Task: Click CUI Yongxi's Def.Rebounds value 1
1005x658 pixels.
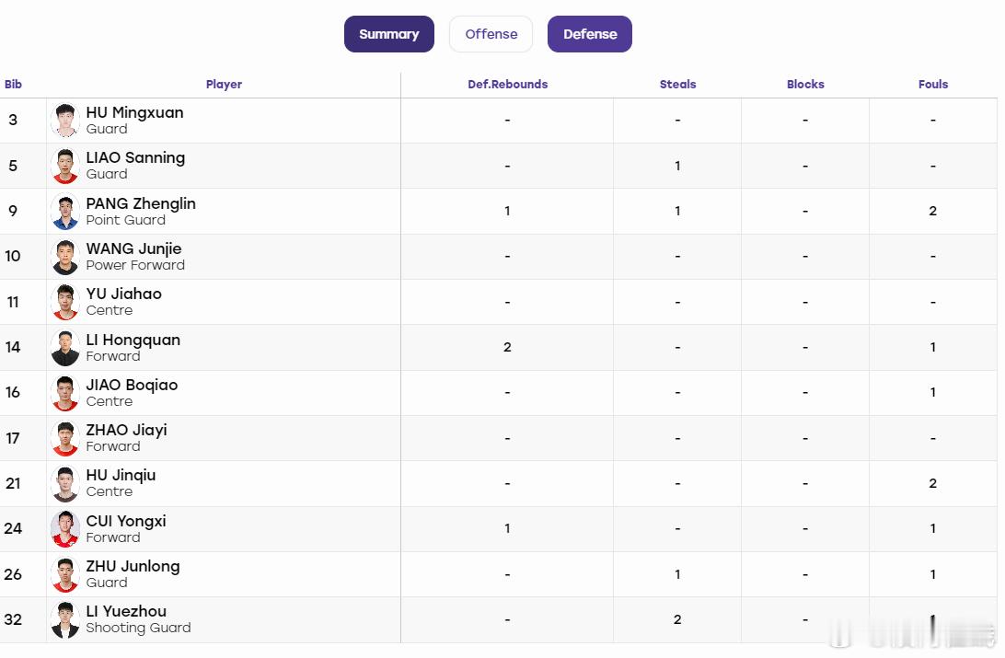Action: click(x=507, y=528)
